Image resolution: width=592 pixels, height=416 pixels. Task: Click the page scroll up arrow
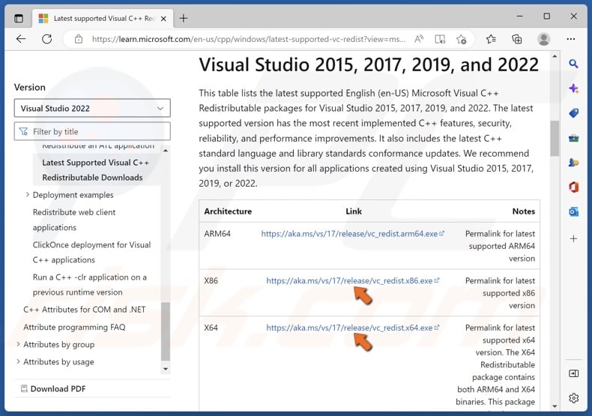click(x=555, y=56)
